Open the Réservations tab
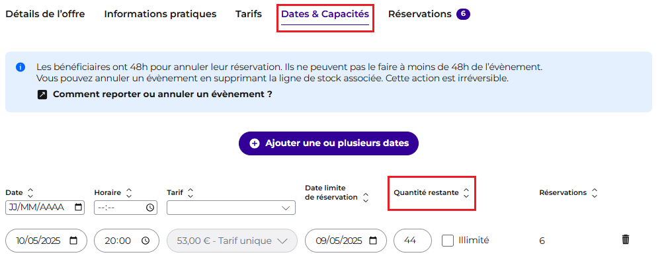Viewport: 668px width, 273px height. pyautogui.click(x=429, y=14)
